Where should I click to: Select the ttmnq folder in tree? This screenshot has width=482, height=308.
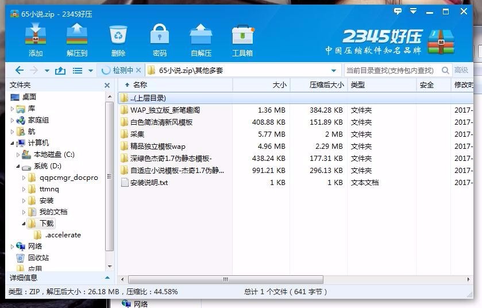[49, 188]
